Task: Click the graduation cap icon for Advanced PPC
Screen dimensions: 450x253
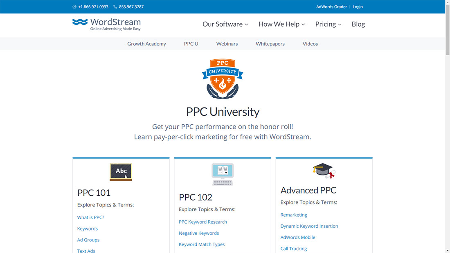Action: click(324, 171)
